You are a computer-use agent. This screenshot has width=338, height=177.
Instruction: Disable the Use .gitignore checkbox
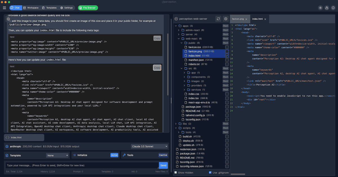click(x=210, y=173)
